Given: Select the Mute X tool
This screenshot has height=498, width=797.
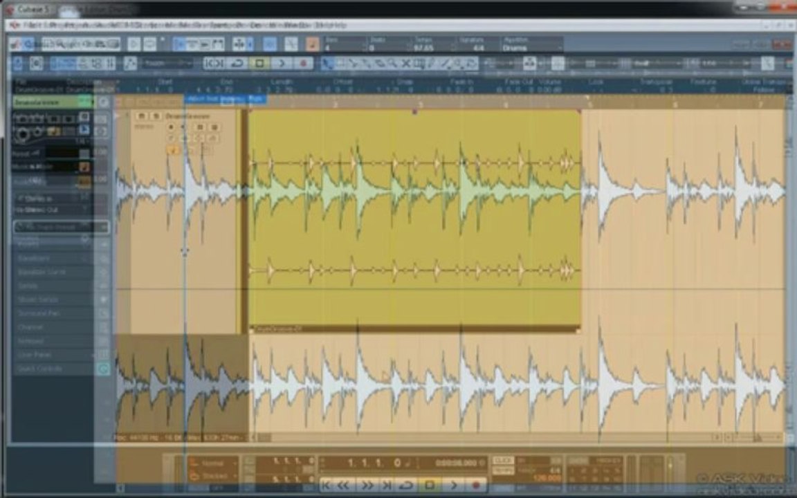Looking at the screenshot, I should pos(406,64).
